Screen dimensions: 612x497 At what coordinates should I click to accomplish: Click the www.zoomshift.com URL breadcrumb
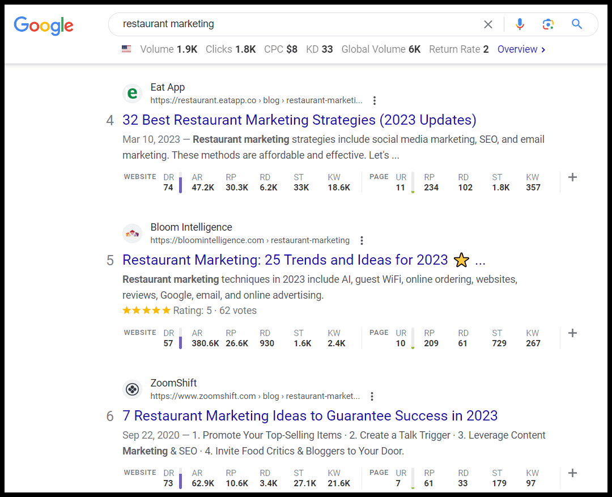click(x=255, y=396)
